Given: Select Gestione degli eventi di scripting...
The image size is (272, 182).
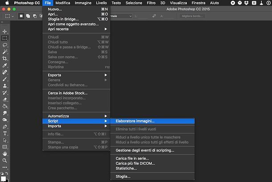Looking at the screenshot, I should [x=152, y=150].
